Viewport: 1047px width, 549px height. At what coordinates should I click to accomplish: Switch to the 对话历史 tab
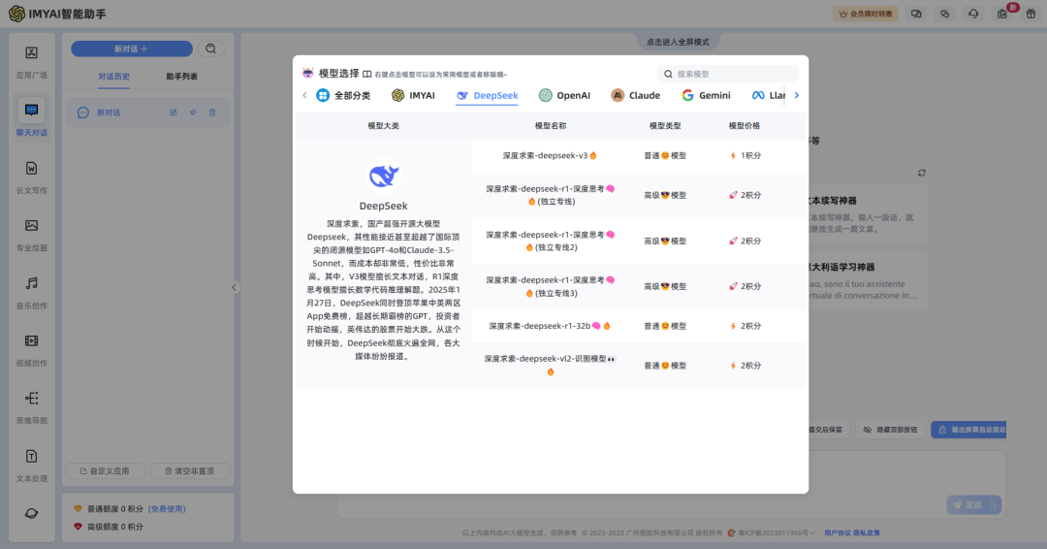pos(114,77)
